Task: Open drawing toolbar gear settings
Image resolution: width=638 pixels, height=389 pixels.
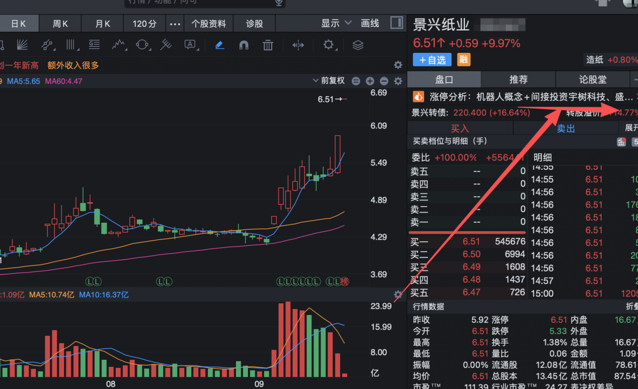Action: [x=329, y=45]
